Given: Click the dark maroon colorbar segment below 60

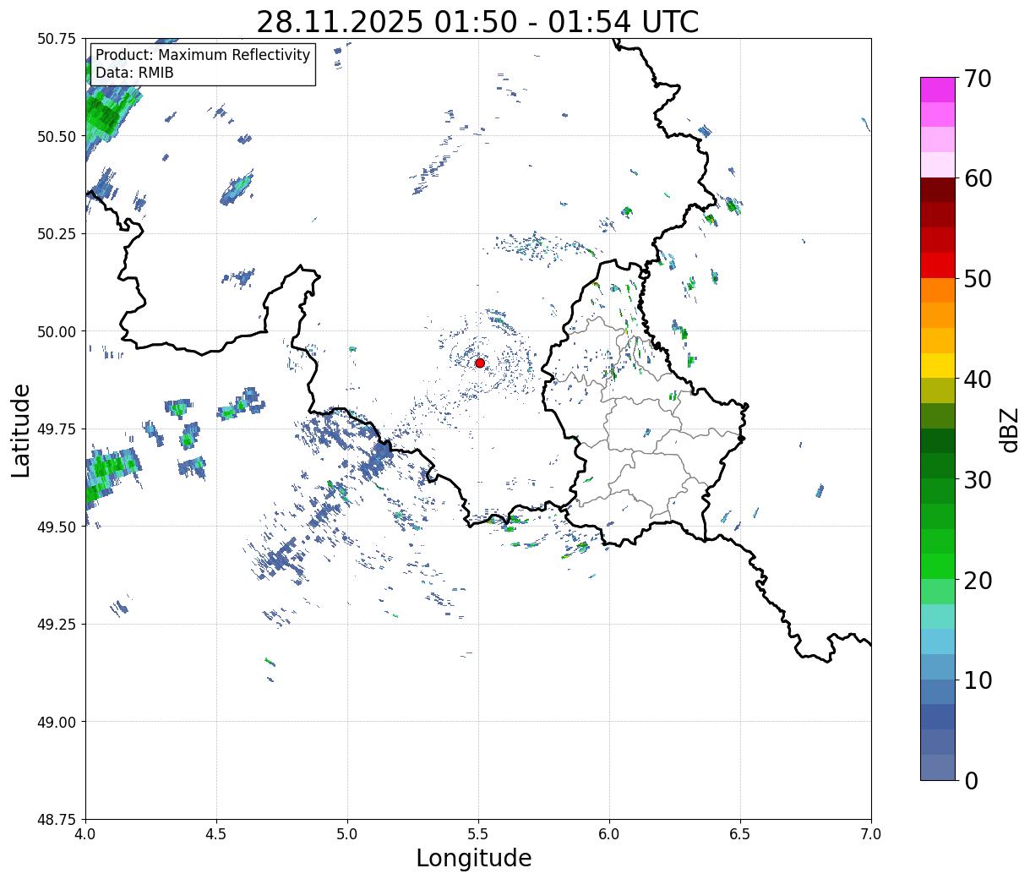Looking at the screenshot, I should (938, 189).
